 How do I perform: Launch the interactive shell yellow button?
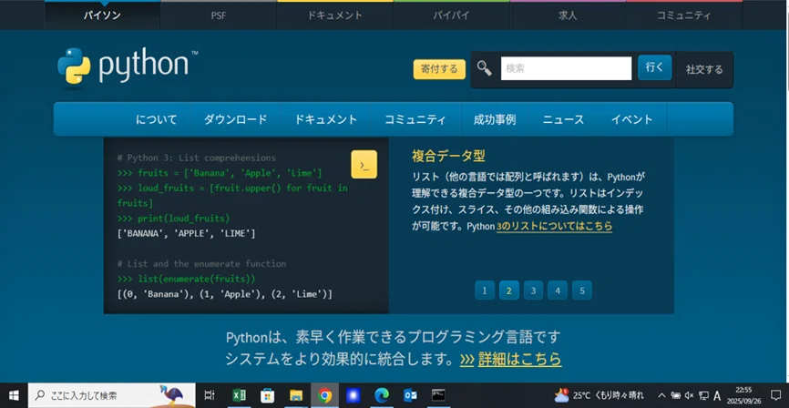[x=364, y=165]
